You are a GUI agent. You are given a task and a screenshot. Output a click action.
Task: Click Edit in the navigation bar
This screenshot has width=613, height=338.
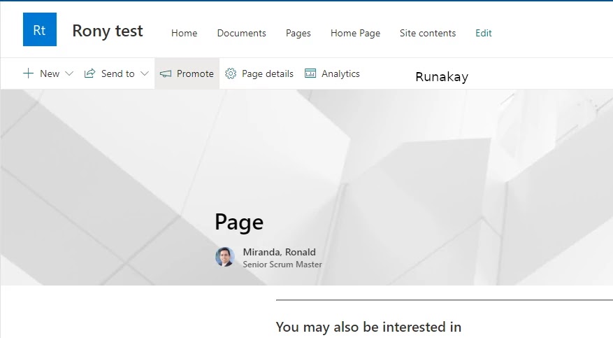point(484,34)
